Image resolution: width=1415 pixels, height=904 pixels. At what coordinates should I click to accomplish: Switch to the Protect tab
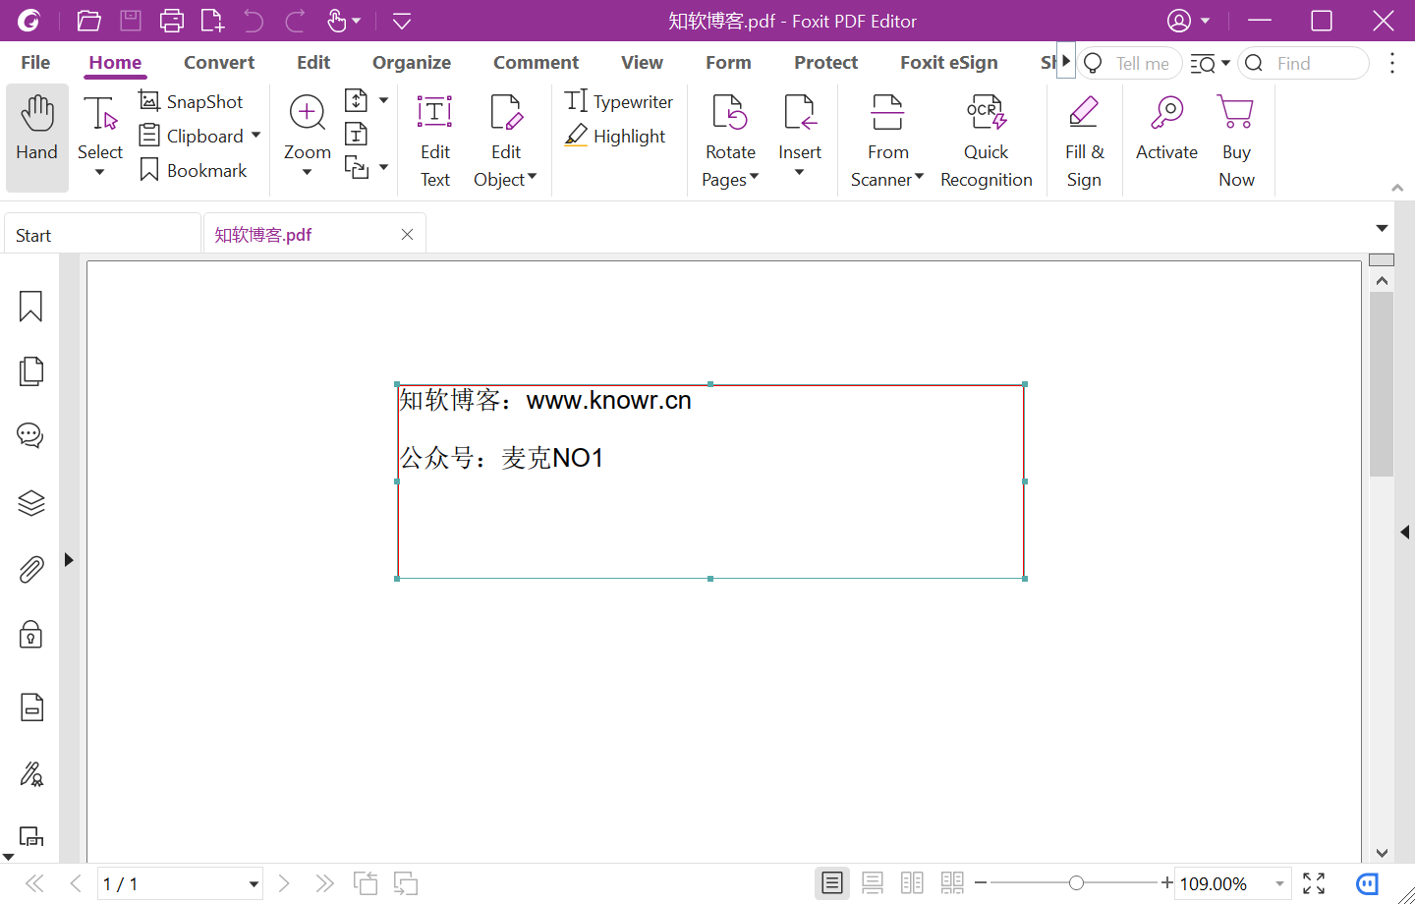coord(825,63)
